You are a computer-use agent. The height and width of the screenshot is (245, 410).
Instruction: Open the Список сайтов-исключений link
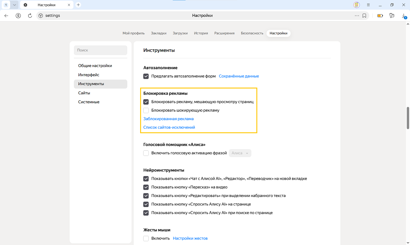(169, 127)
